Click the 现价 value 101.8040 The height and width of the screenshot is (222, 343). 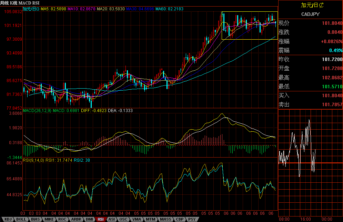point(332,23)
